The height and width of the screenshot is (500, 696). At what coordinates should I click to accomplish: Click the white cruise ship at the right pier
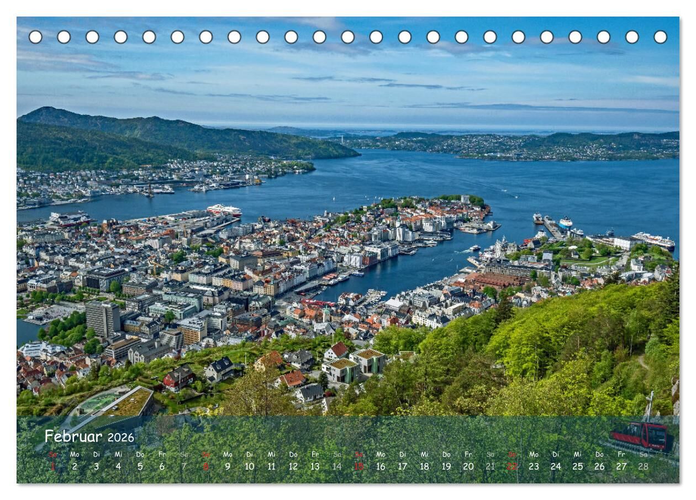[x=653, y=240]
